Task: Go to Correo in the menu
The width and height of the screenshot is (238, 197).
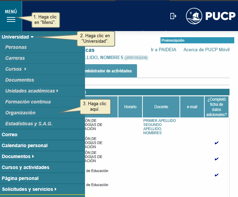Action: pyautogui.click(x=10, y=135)
